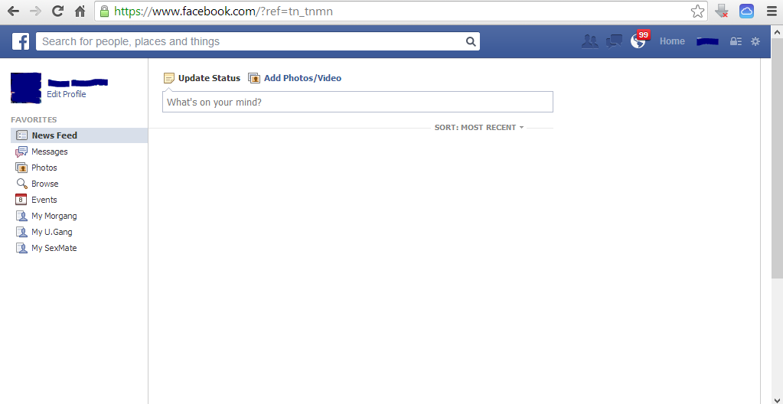Viewport: 783px width, 404px height.
Task: Click the scrollbar down arrow
Action: (x=777, y=399)
